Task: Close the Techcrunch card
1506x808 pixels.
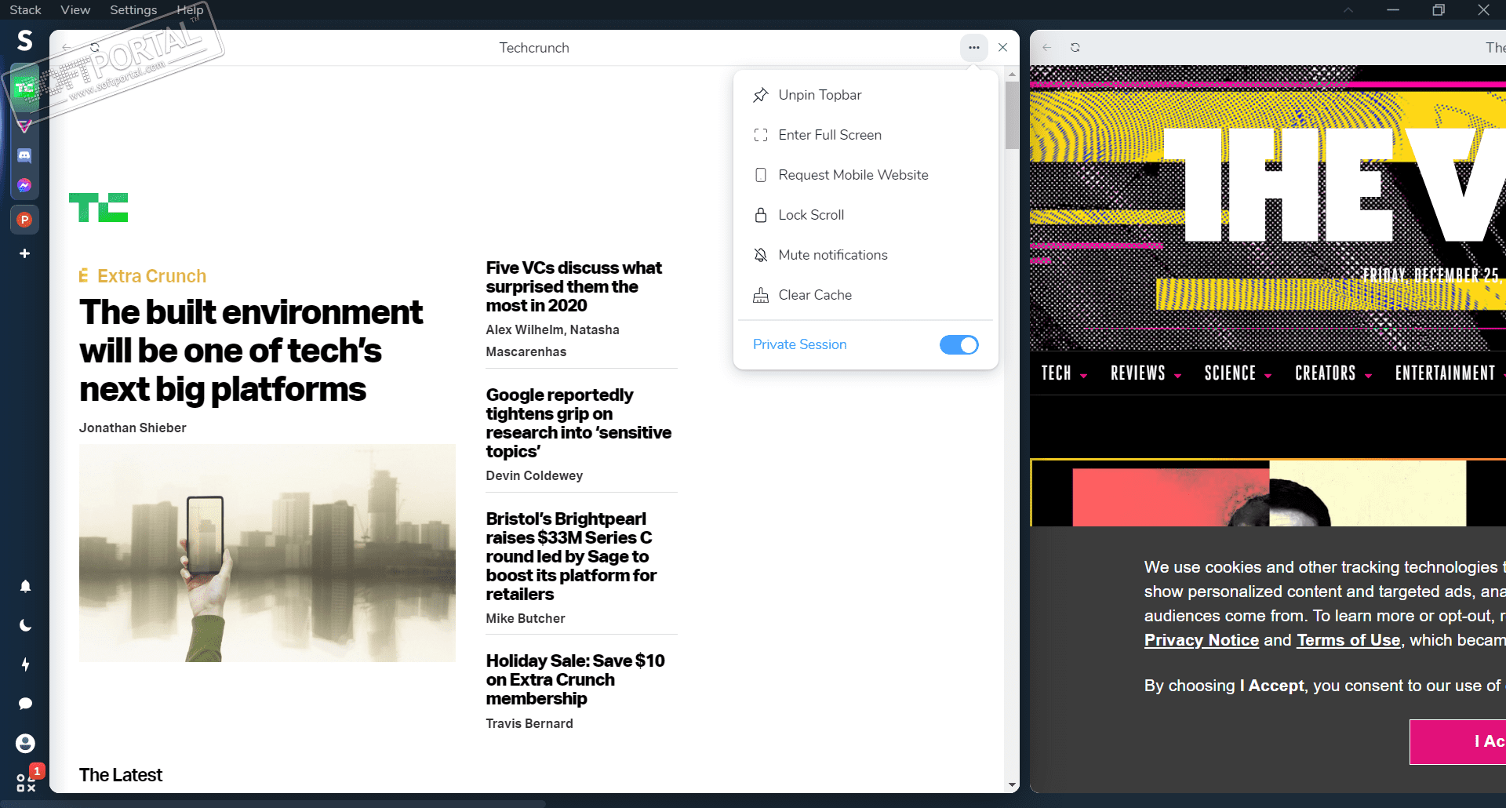Action: (1003, 48)
